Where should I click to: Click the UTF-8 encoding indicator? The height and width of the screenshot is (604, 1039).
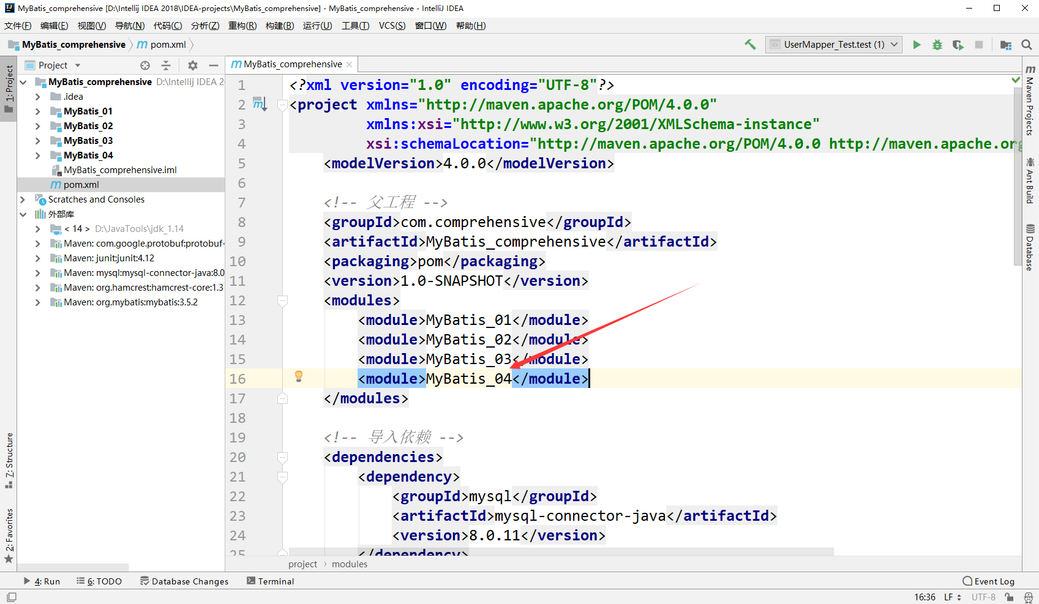[983, 597]
